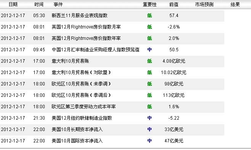This screenshot has width=251, height=150.
Task: Select event 意大利10月贸易帐（对欧盟）
Action: tap(81, 73)
